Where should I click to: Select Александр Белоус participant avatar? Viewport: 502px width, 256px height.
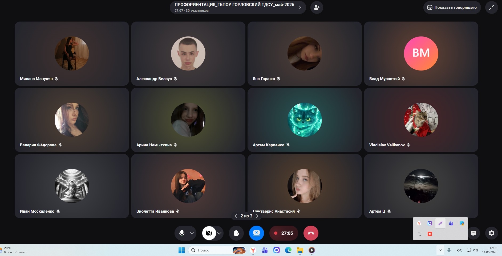188,53
